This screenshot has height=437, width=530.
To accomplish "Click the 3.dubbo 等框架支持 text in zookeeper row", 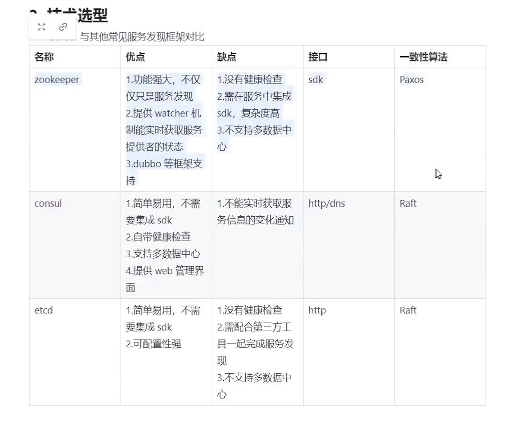I will [164, 164].
